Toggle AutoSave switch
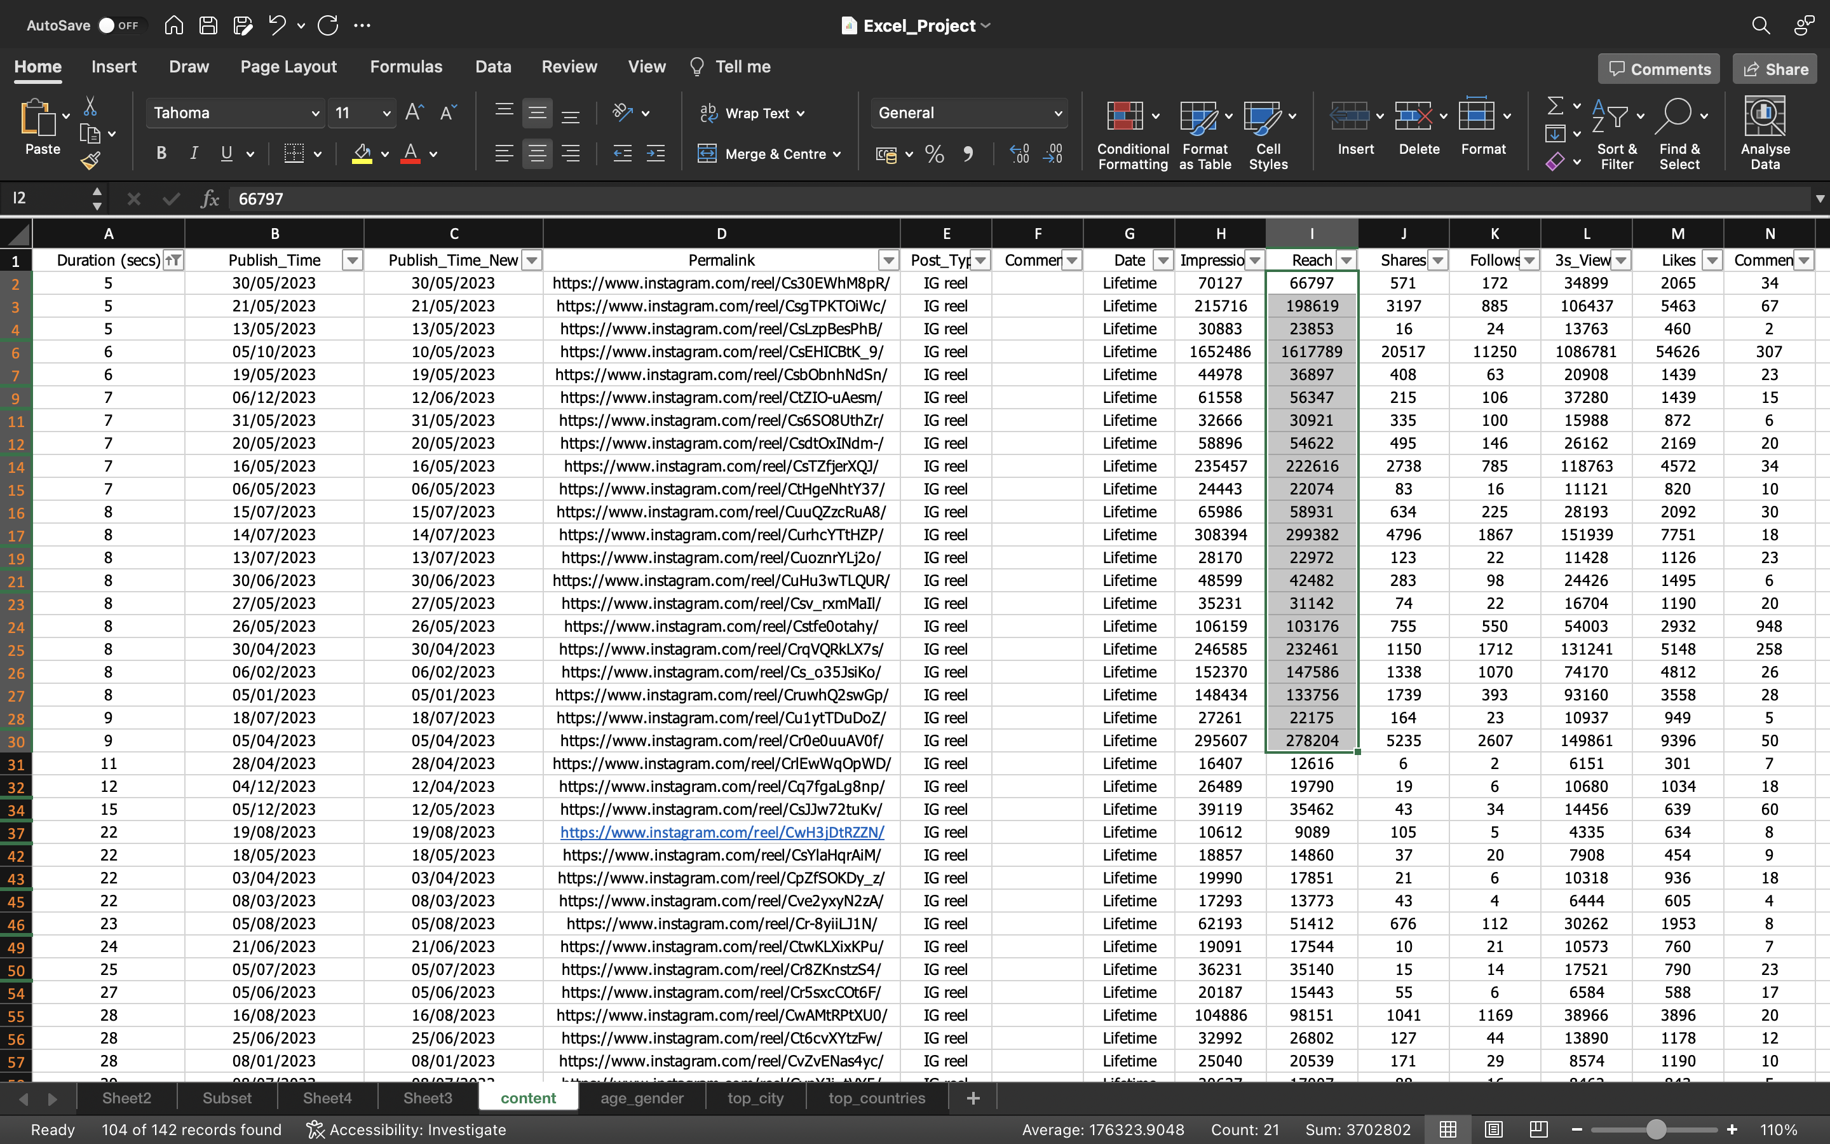 point(119,25)
